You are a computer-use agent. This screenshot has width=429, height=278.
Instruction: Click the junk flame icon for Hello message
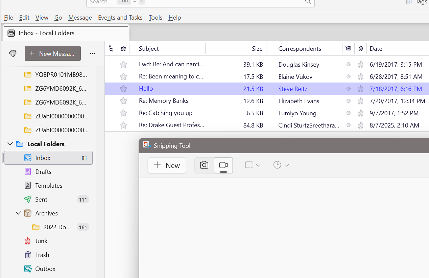pyautogui.click(x=360, y=89)
